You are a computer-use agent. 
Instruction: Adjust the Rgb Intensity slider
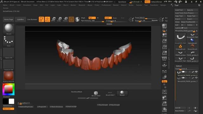[92, 21]
